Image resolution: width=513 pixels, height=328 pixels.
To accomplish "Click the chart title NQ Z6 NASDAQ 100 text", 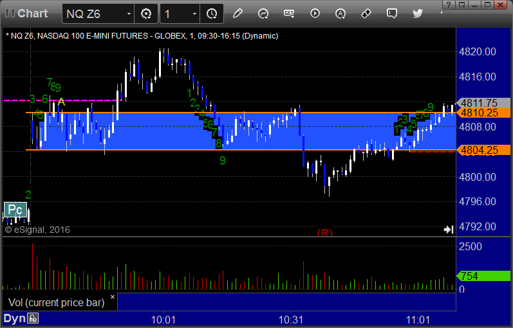I will pyautogui.click(x=142, y=35).
